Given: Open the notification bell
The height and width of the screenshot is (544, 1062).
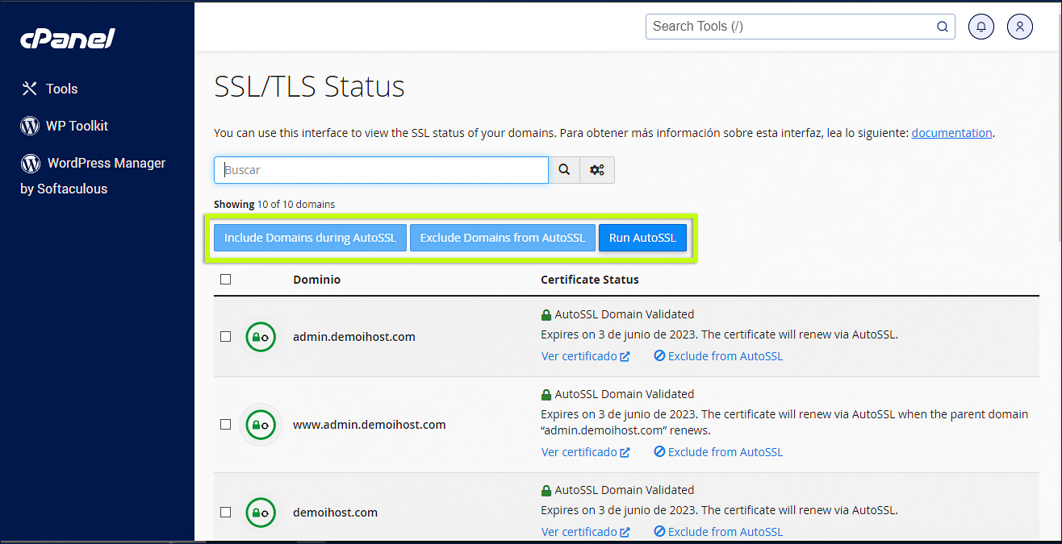Looking at the screenshot, I should pyautogui.click(x=980, y=26).
